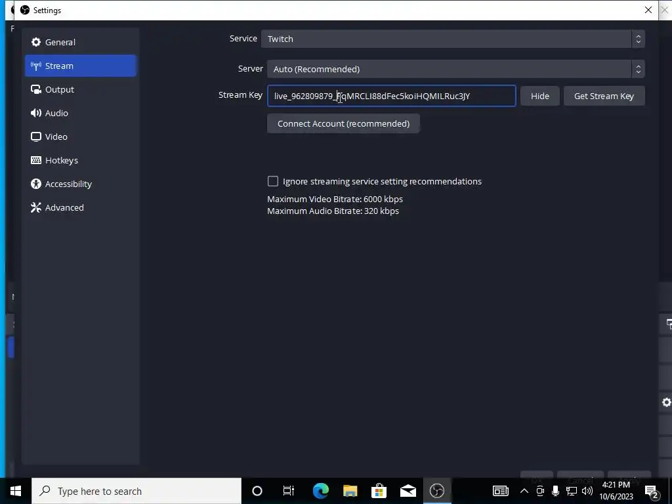The width and height of the screenshot is (672, 504).
Task: Open Cortana from the taskbar
Action: 257,491
